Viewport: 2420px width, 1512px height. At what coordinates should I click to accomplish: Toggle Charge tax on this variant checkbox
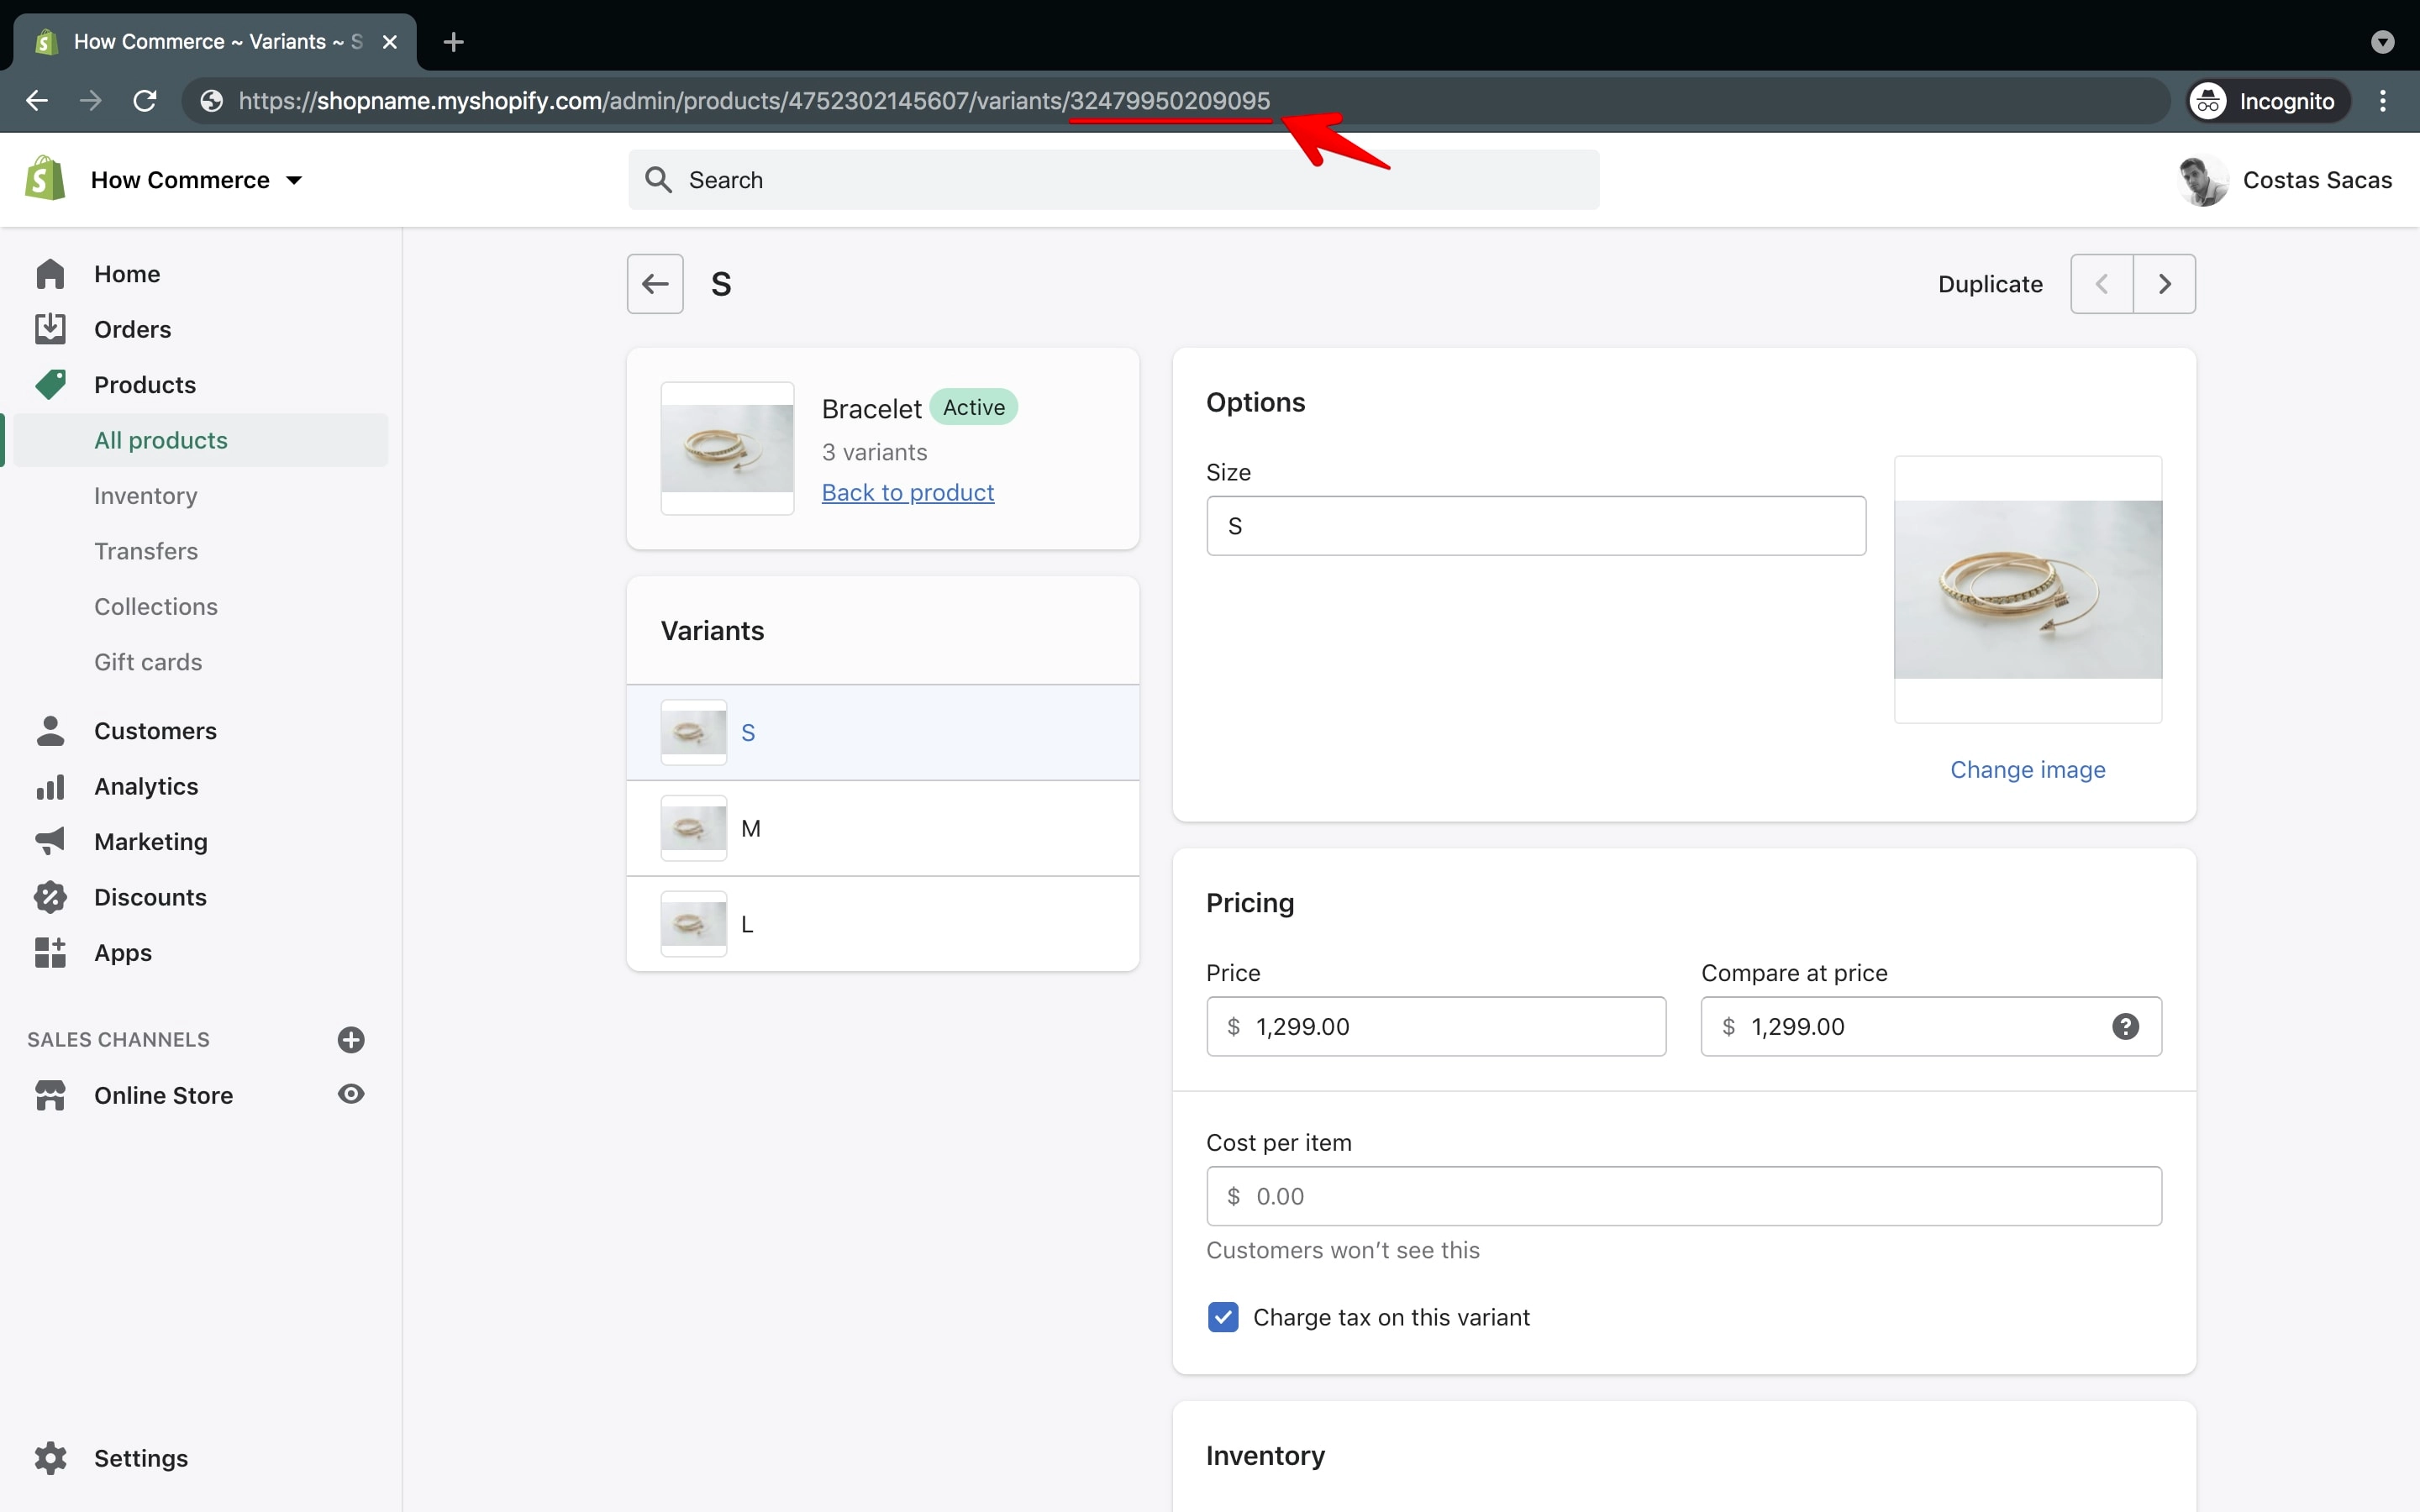click(1223, 1317)
